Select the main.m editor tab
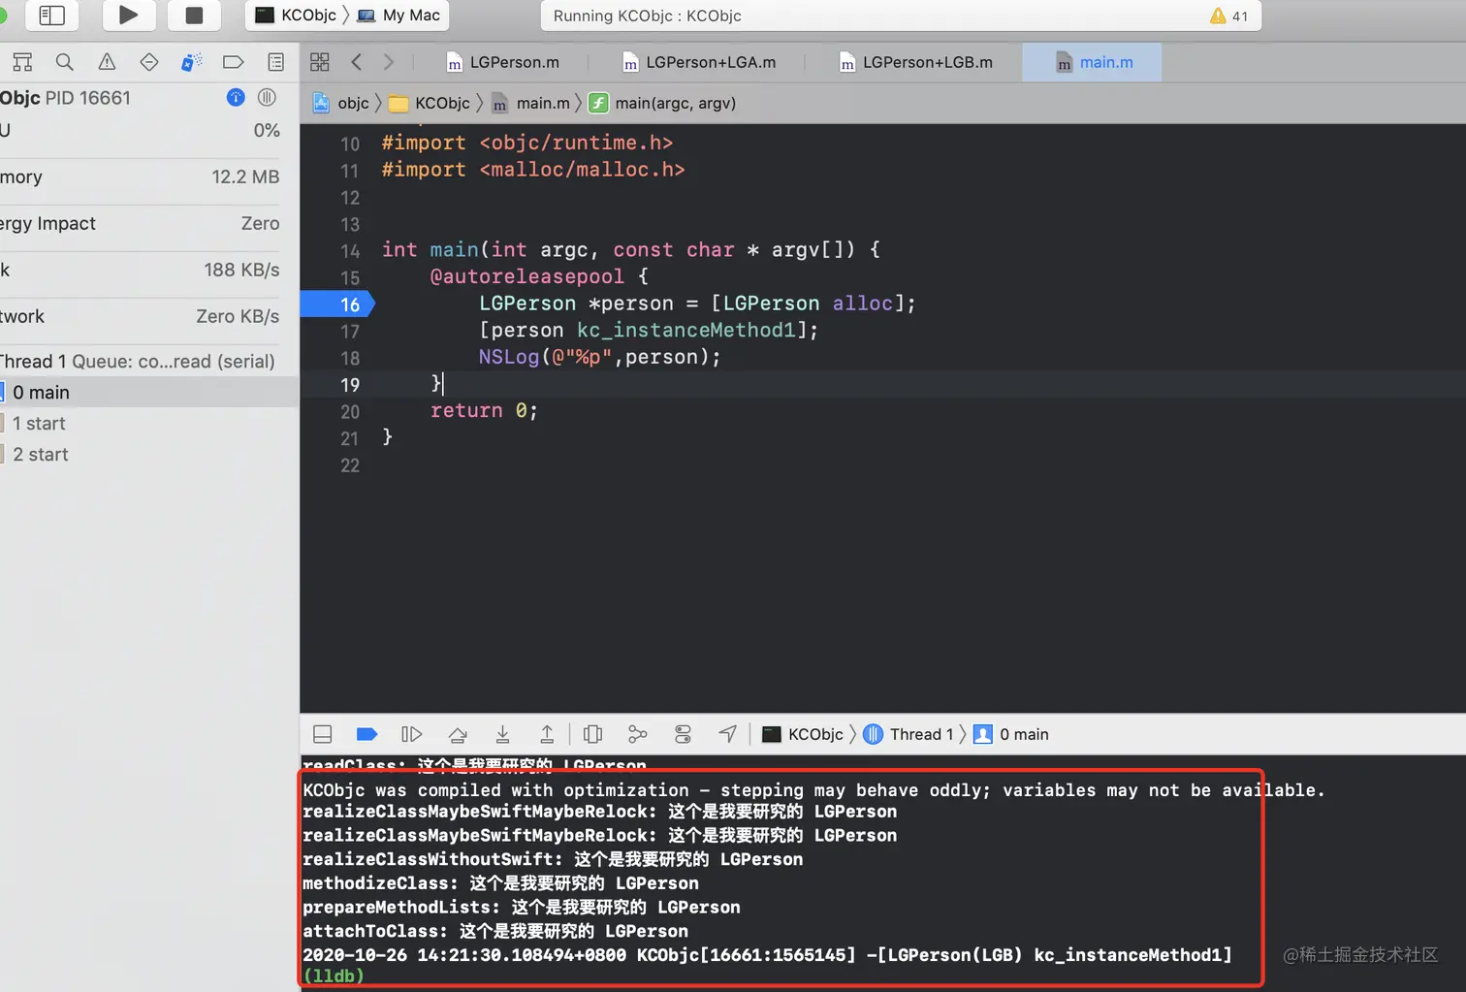 coord(1093,62)
